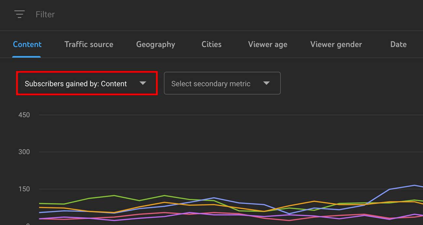View the Viewer age tab

pos(267,44)
